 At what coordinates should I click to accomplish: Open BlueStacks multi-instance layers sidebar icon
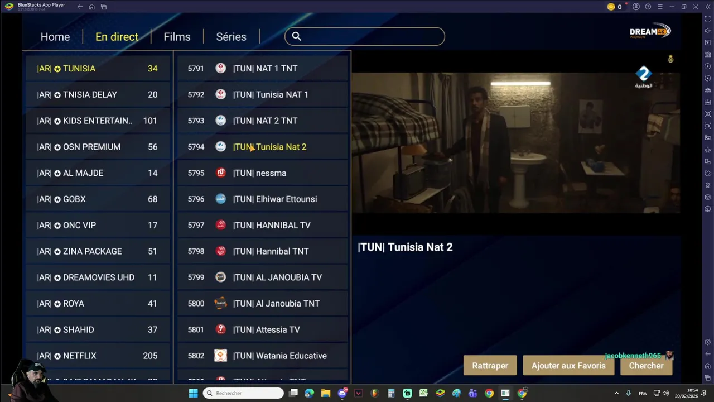click(708, 197)
